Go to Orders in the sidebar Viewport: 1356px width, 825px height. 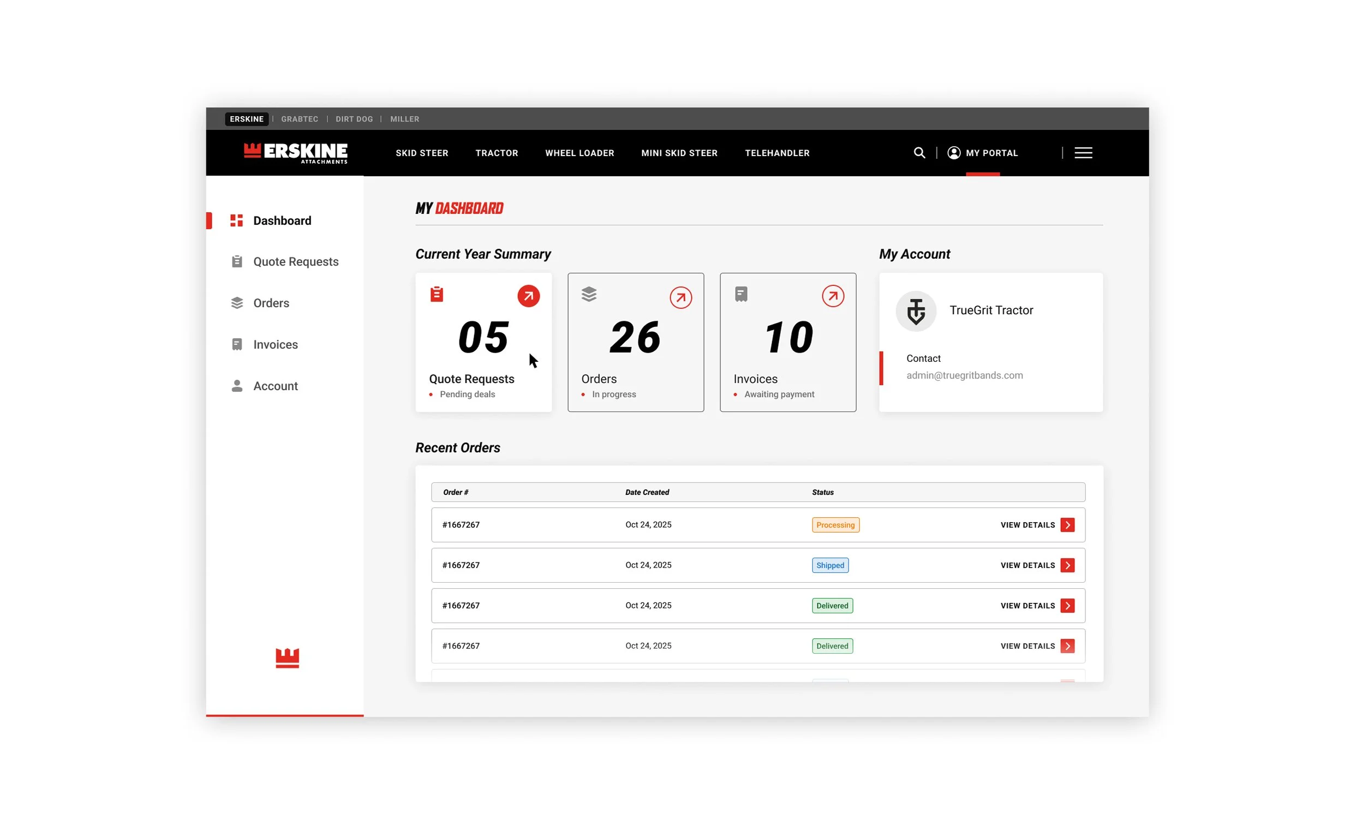point(271,303)
